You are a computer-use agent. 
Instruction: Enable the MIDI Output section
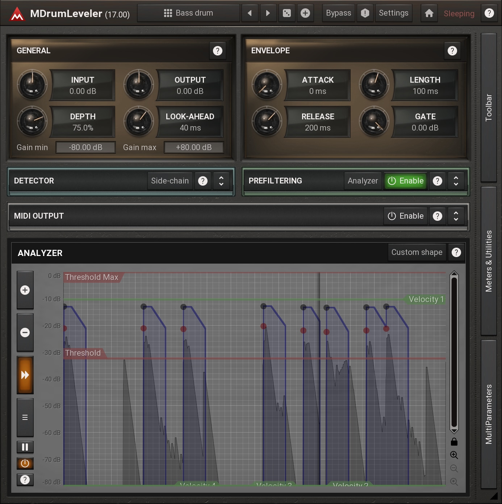tap(406, 216)
